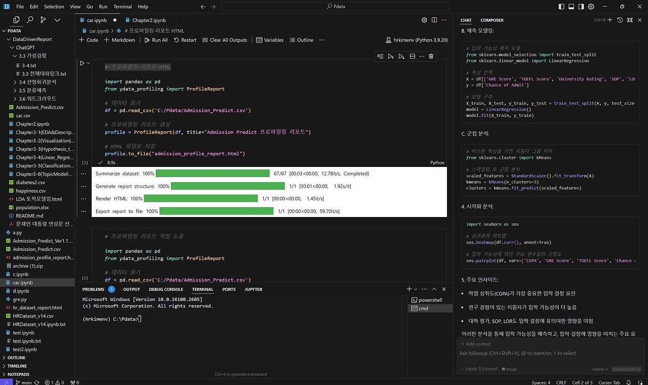Screen dimensions: 648x385
Task: Switch to the Chapter2.ipynb tab
Action: (149, 20)
